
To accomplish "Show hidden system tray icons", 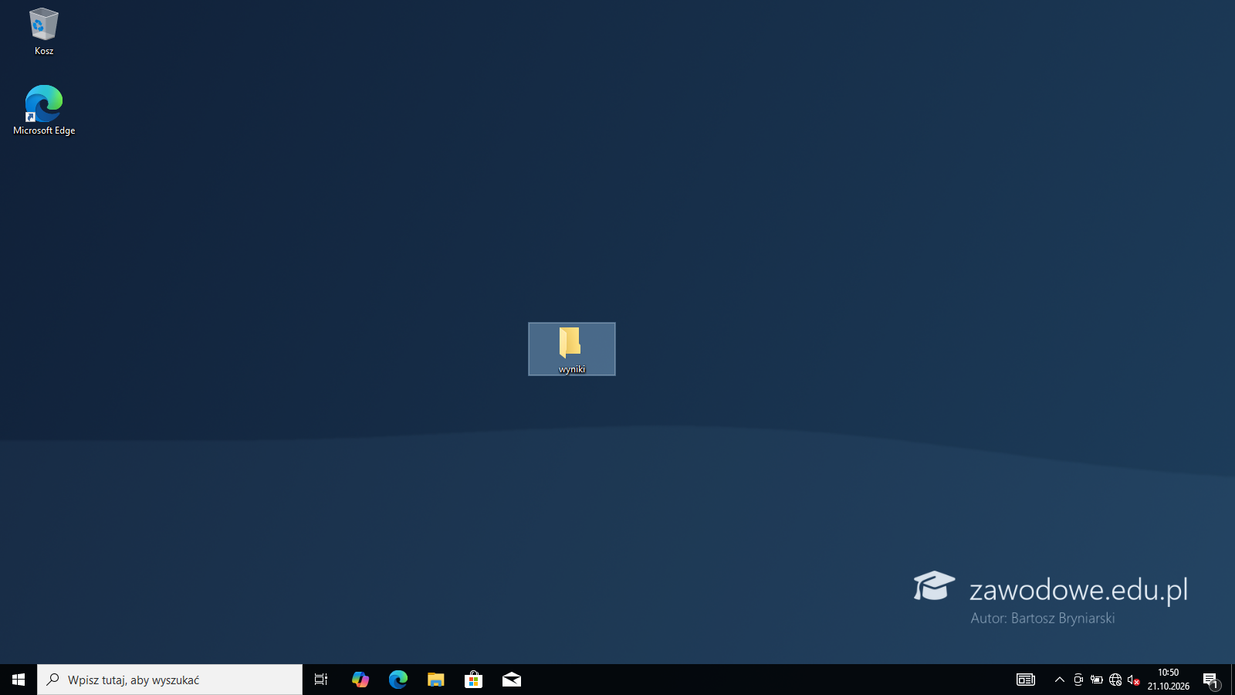I will (x=1060, y=680).
